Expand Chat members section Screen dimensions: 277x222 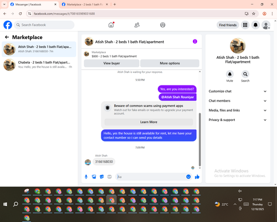[x=238, y=101]
